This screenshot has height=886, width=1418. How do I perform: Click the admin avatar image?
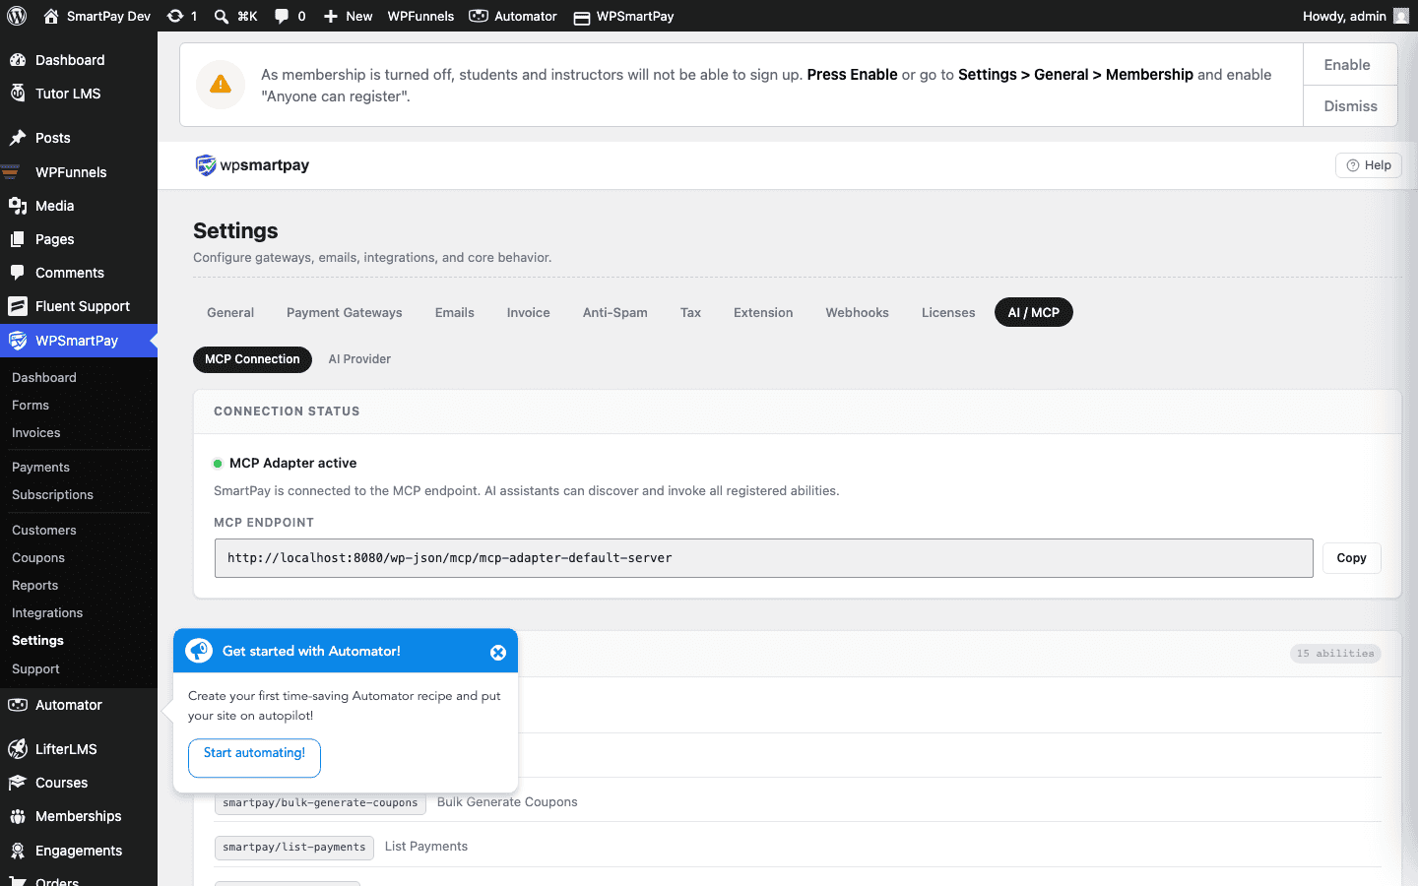pos(1401,16)
